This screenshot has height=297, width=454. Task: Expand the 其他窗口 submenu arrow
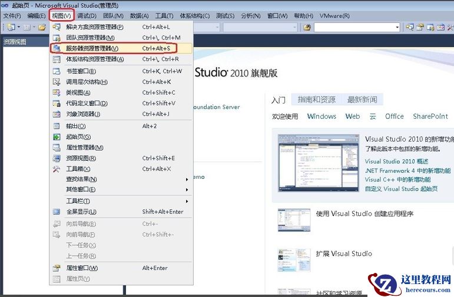pyautogui.click(x=187, y=190)
